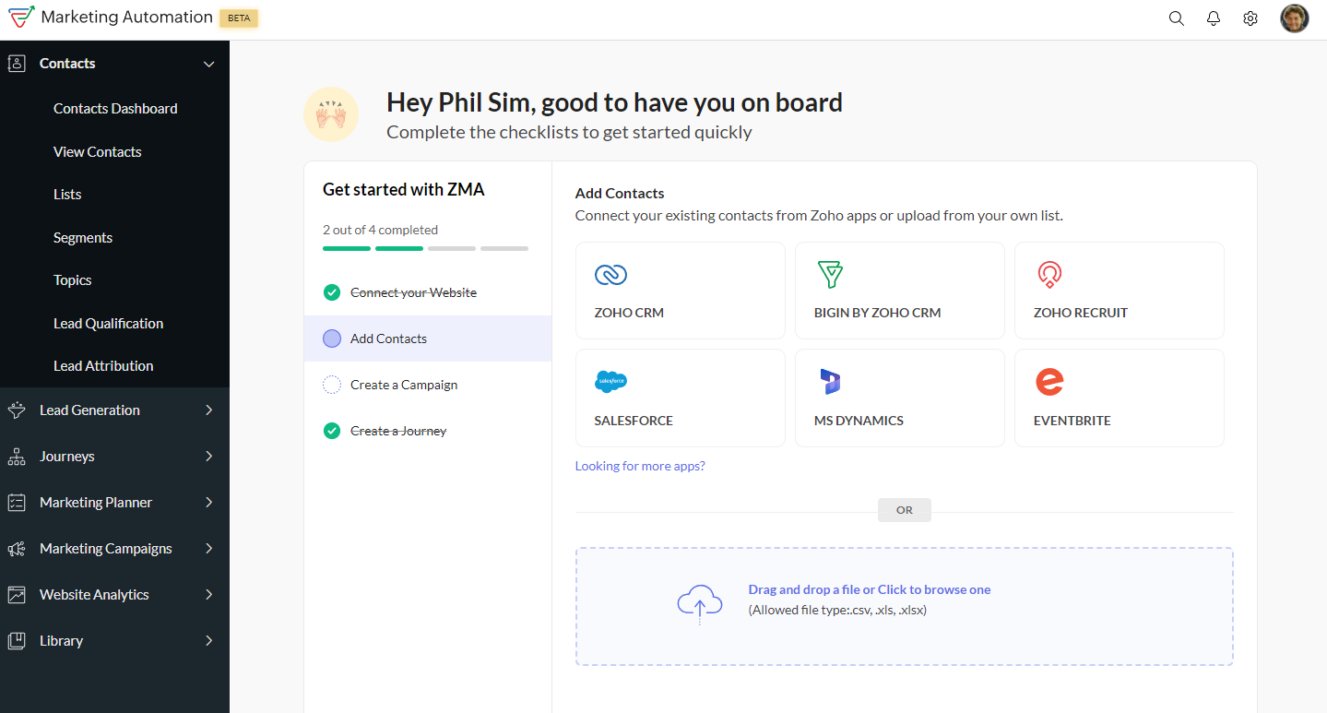Viewport: 1327px width, 713px height.
Task: Click the cloud upload icon
Action: (700, 603)
